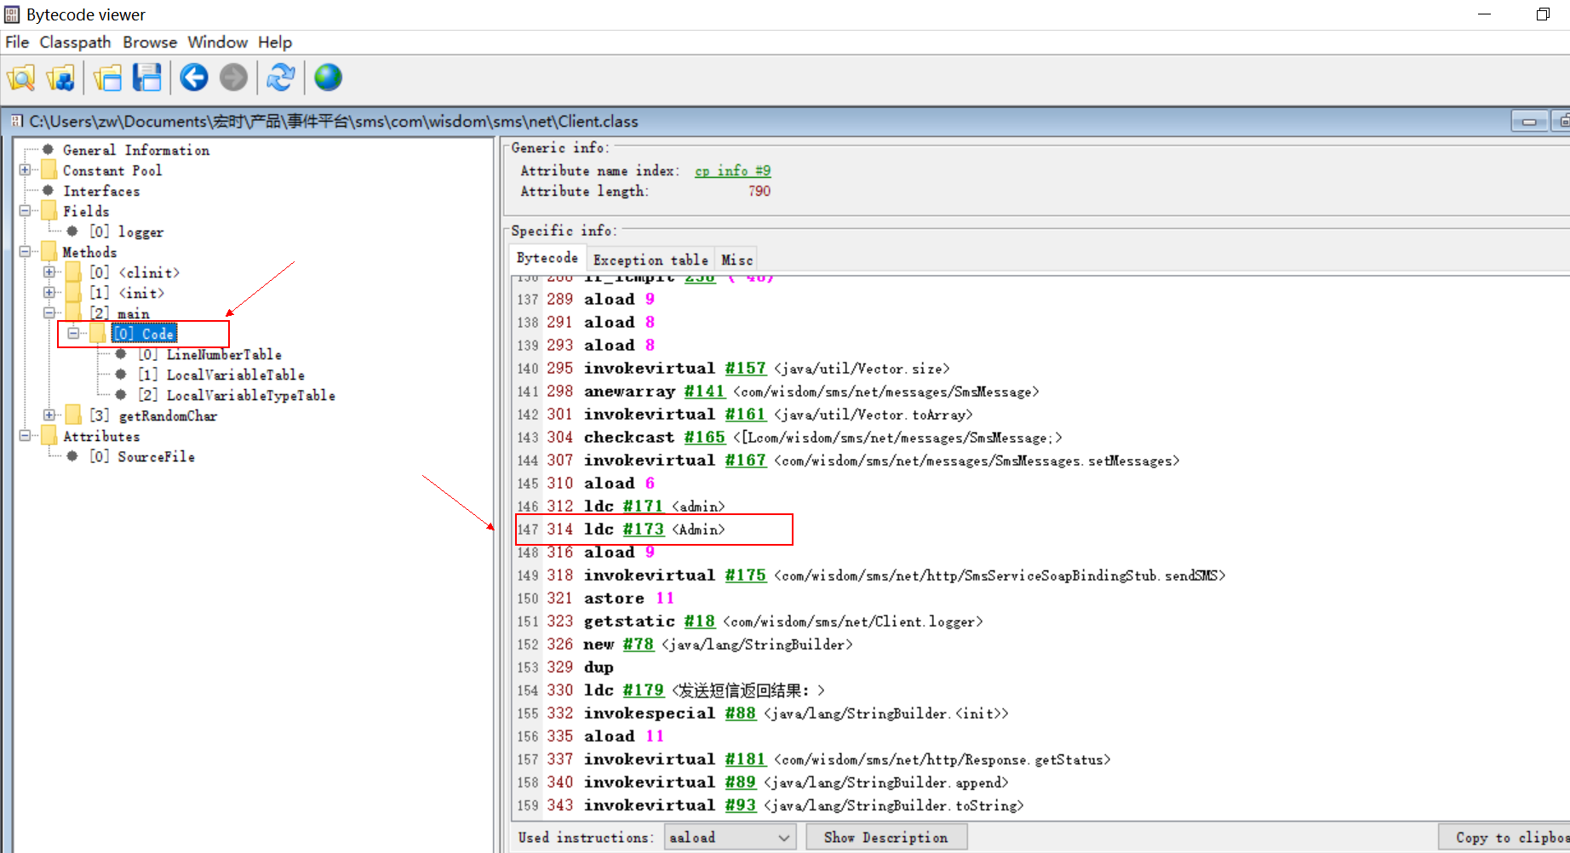This screenshot has width=1570, height=853.
Task: Open the Classpath menu
Action: point(75,42)
